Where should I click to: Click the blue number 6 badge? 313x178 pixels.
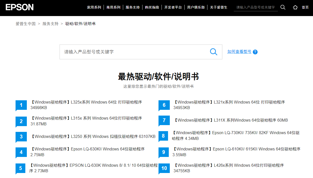[x=164, y=105]
